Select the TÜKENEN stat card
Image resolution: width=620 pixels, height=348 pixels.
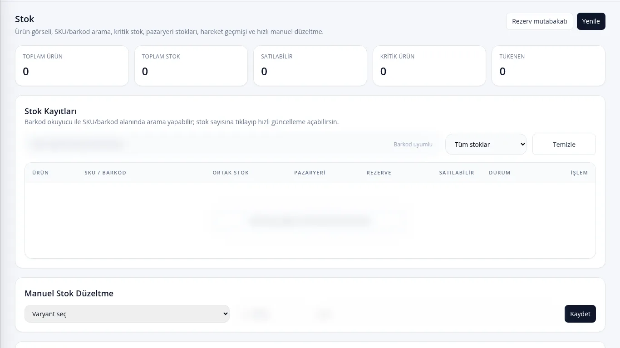[x=548, y=66]
